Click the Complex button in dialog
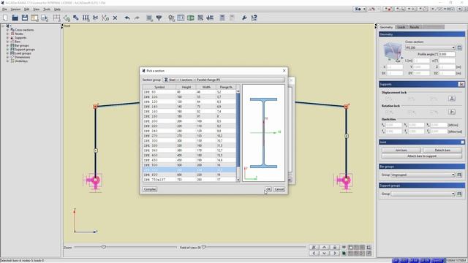Screen dimensions: 468x263 pos(150,189)
